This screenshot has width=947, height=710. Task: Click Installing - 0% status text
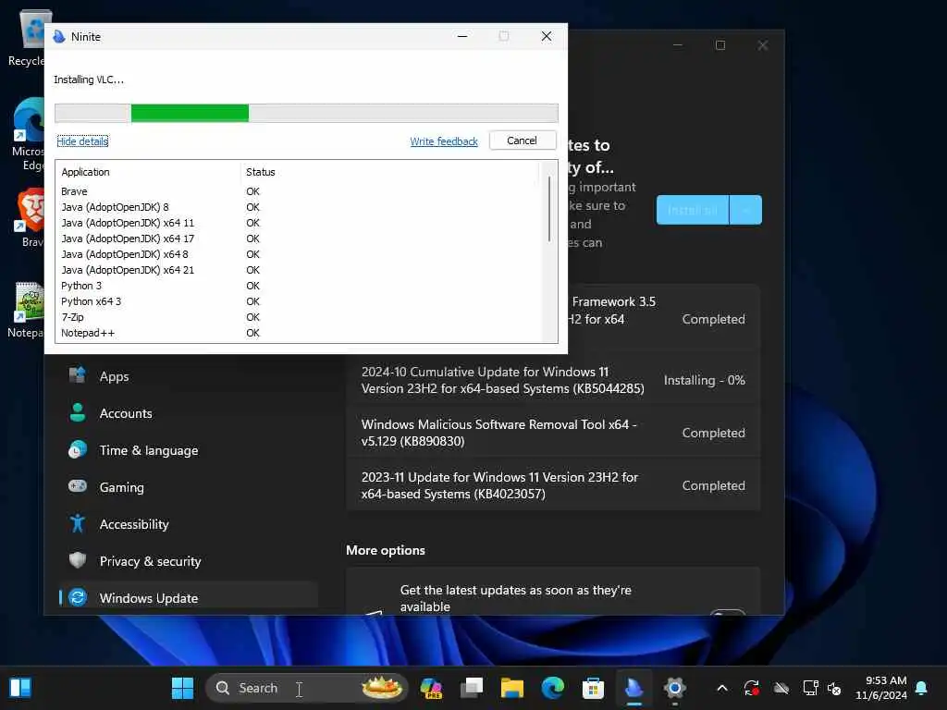click(x=704, y=380)
